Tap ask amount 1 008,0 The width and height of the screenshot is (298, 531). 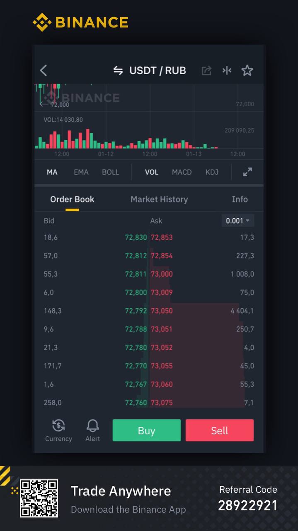pos(242,274)
